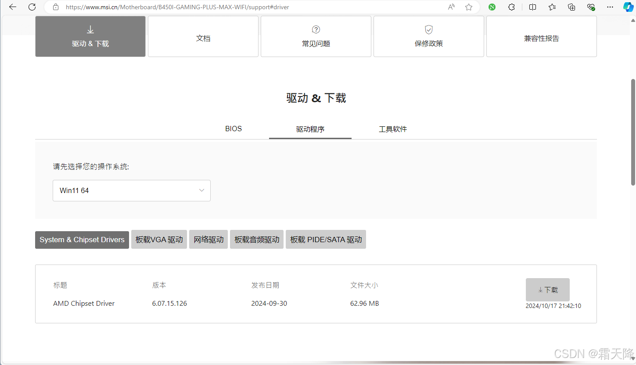Select the 板载 PIDE/SATA 驱动 category

point(326,240)
